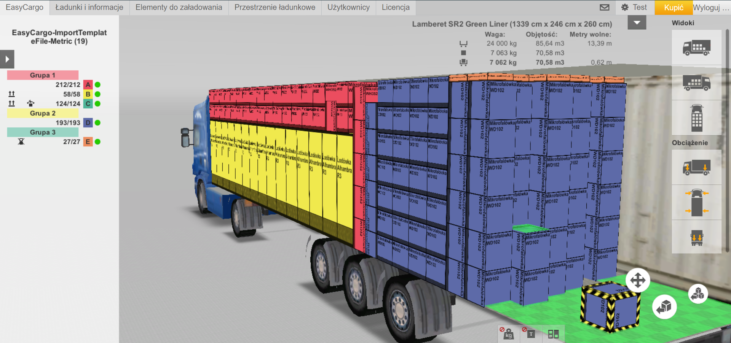The height and width of the screenshot is (343, 731).
Task: Click the single box unload icon
Action: pos(664,307)
